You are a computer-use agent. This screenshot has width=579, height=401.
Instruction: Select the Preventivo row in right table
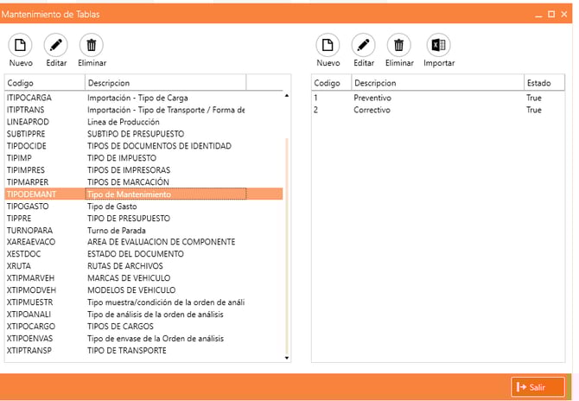(415, 99)
